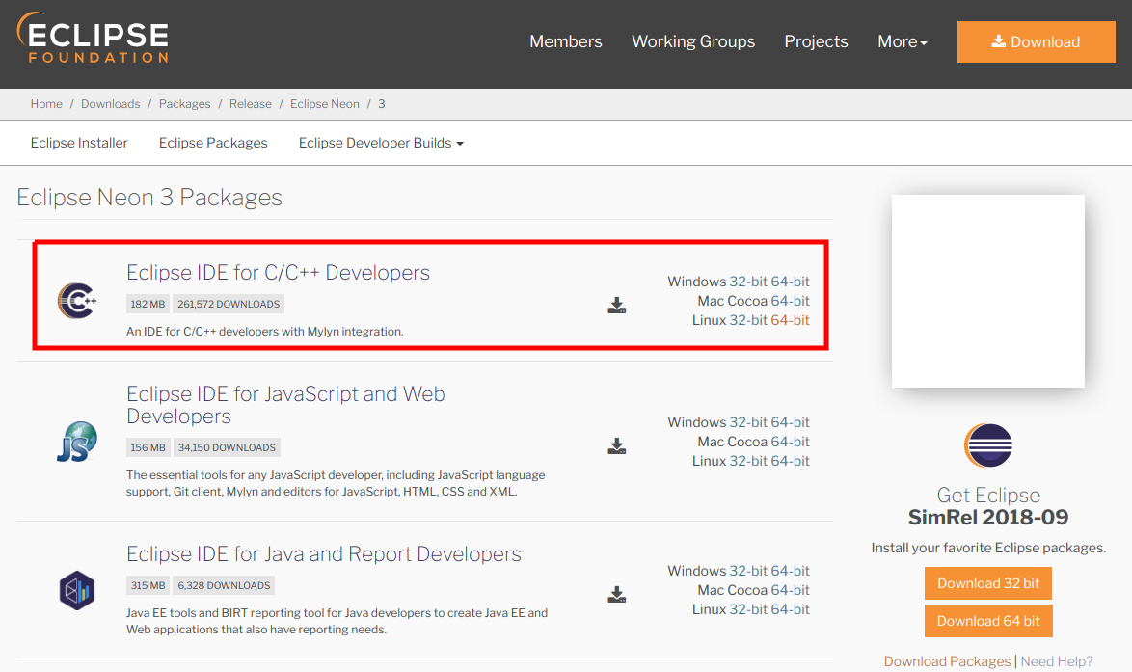Click the Eclipse Foundation logo
The image size is (1132, 672).
(93, 38)
